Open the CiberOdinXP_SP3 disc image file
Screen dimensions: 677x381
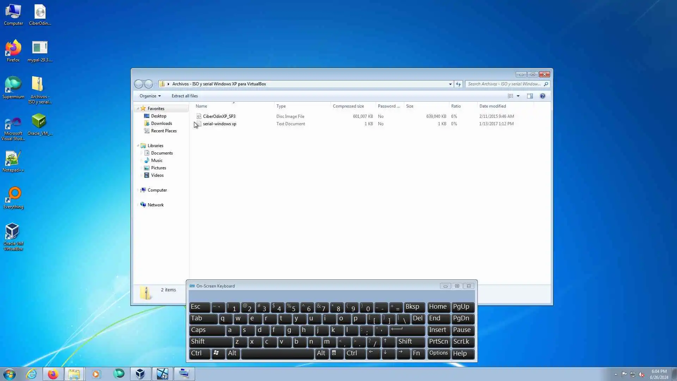(219, 116)
